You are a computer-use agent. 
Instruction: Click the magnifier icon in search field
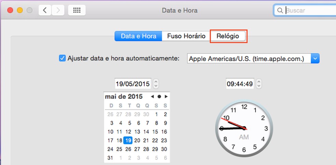[280, 11]
